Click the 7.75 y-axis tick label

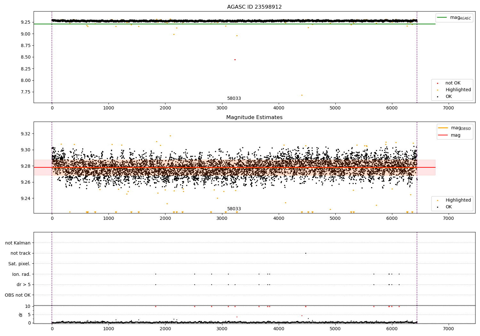pyautogui.click(x=25, y=92)
